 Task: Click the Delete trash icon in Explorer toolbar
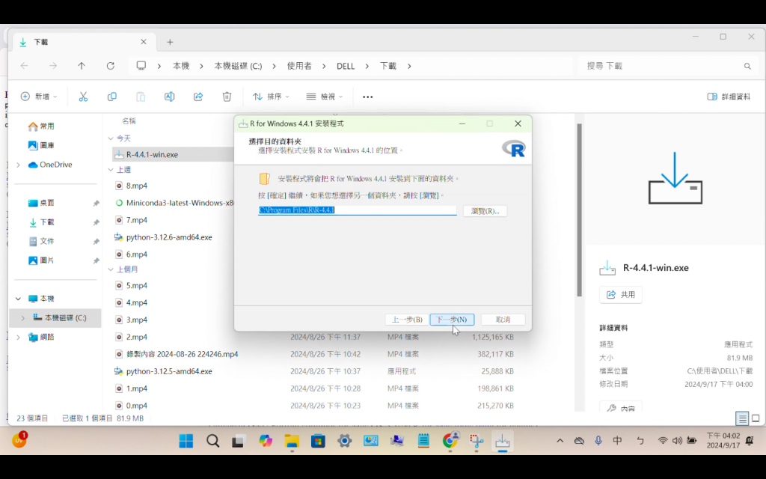click(227, 97)
